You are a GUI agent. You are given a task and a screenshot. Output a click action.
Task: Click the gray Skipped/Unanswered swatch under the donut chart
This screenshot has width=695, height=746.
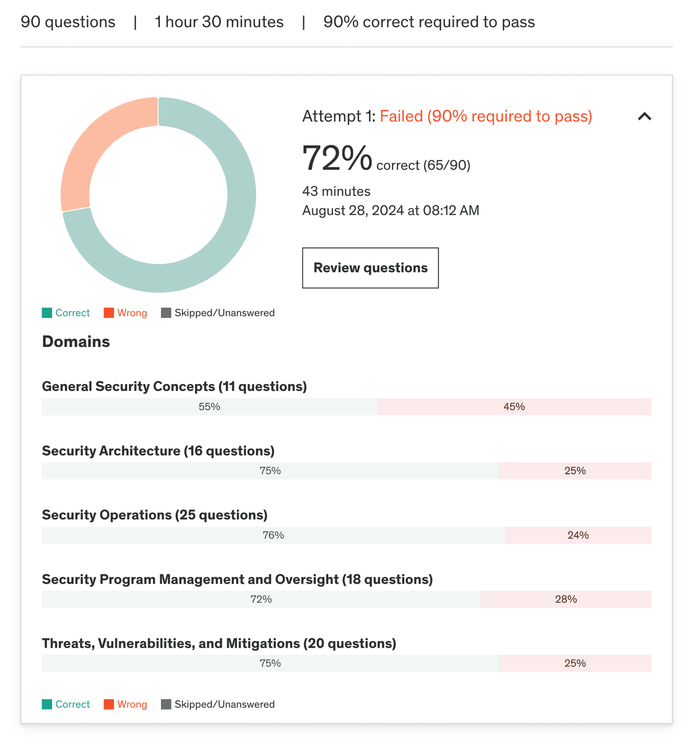pyautogui.click(x=166, y=313)
